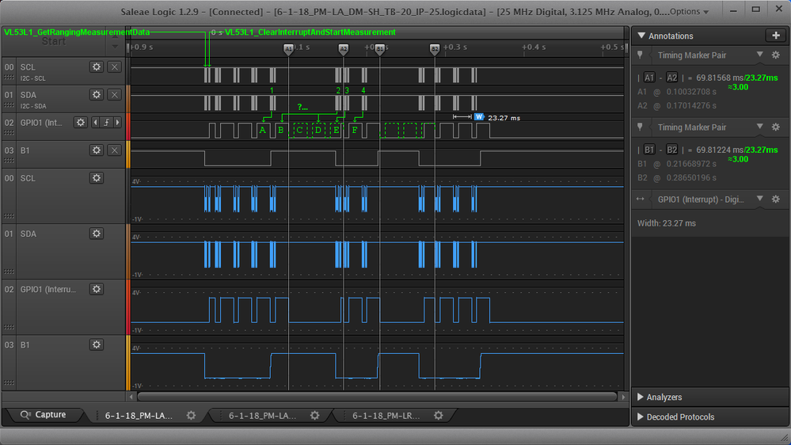This screenshot has height=445, width=791.
Task: Open gear settings for B1-B2 Timing Marker Pair
Action: click(x=776, y=127)
